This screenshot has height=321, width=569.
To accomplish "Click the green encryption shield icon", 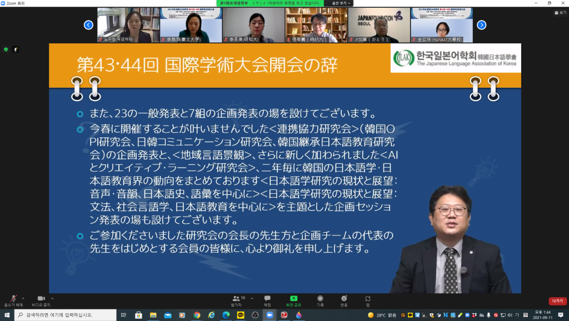I will point(6,49).
